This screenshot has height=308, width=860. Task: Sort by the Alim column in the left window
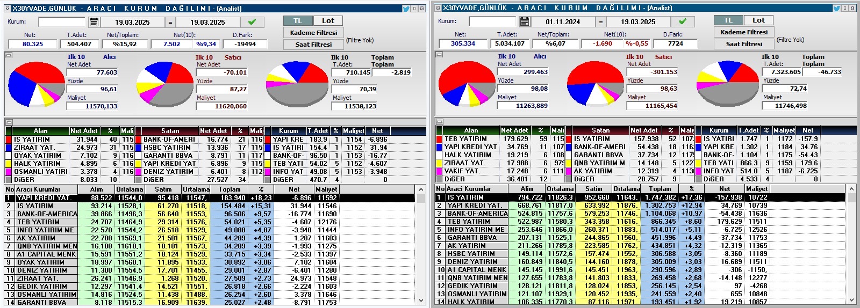(96, 189)
